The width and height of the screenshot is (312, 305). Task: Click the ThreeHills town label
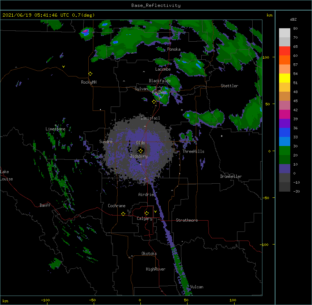193,151
